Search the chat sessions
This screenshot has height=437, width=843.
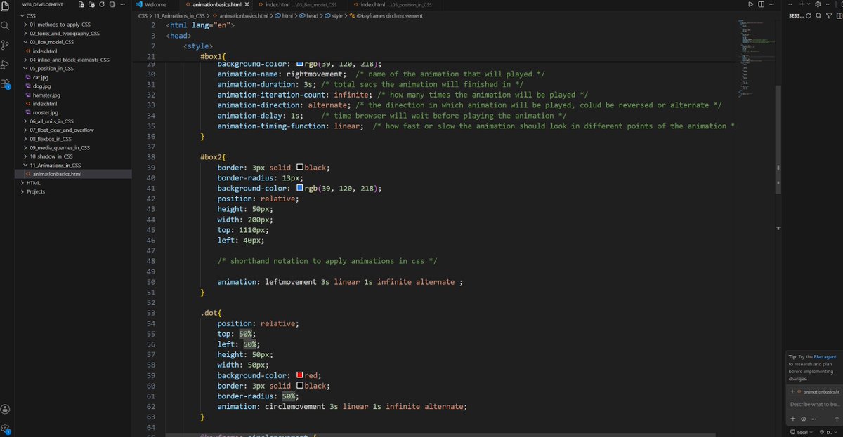coord(818,15)
